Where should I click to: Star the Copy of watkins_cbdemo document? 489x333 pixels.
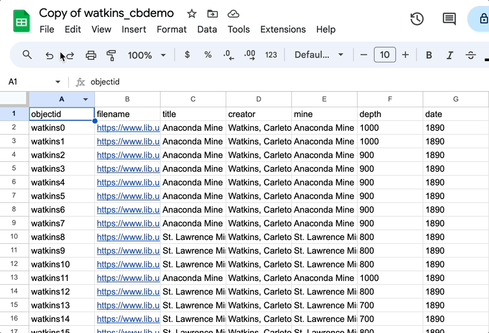point(191,14)
